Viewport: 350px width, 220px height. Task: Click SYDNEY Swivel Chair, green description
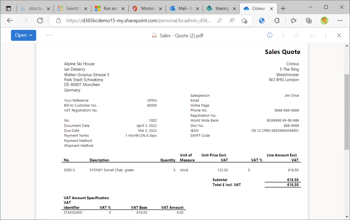click(x=112, y=170)
